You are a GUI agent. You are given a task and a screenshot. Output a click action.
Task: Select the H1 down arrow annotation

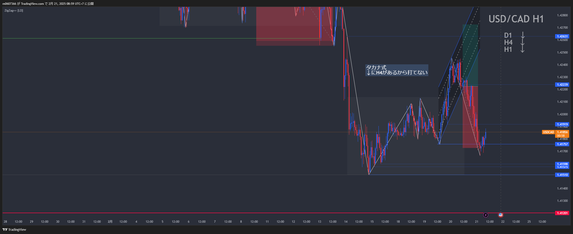pyautogui.click(x=523, y=49)
